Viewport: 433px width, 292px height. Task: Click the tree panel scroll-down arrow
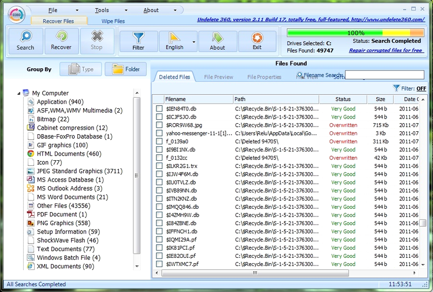pyautogui.click(x=137, y=267)
